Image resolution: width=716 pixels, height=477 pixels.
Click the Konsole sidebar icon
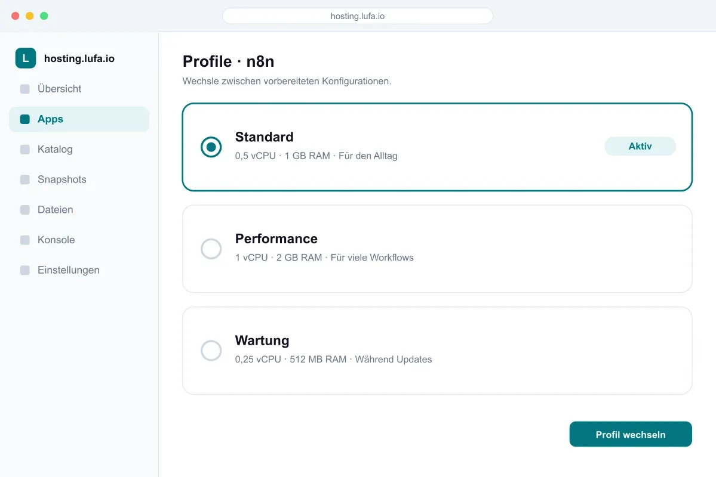pos(25,240)
